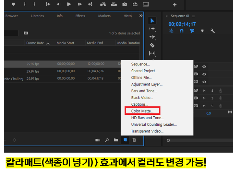Screen dimensions: 241x174
Task: Click the New Item icon
Action: coord(125,140)
